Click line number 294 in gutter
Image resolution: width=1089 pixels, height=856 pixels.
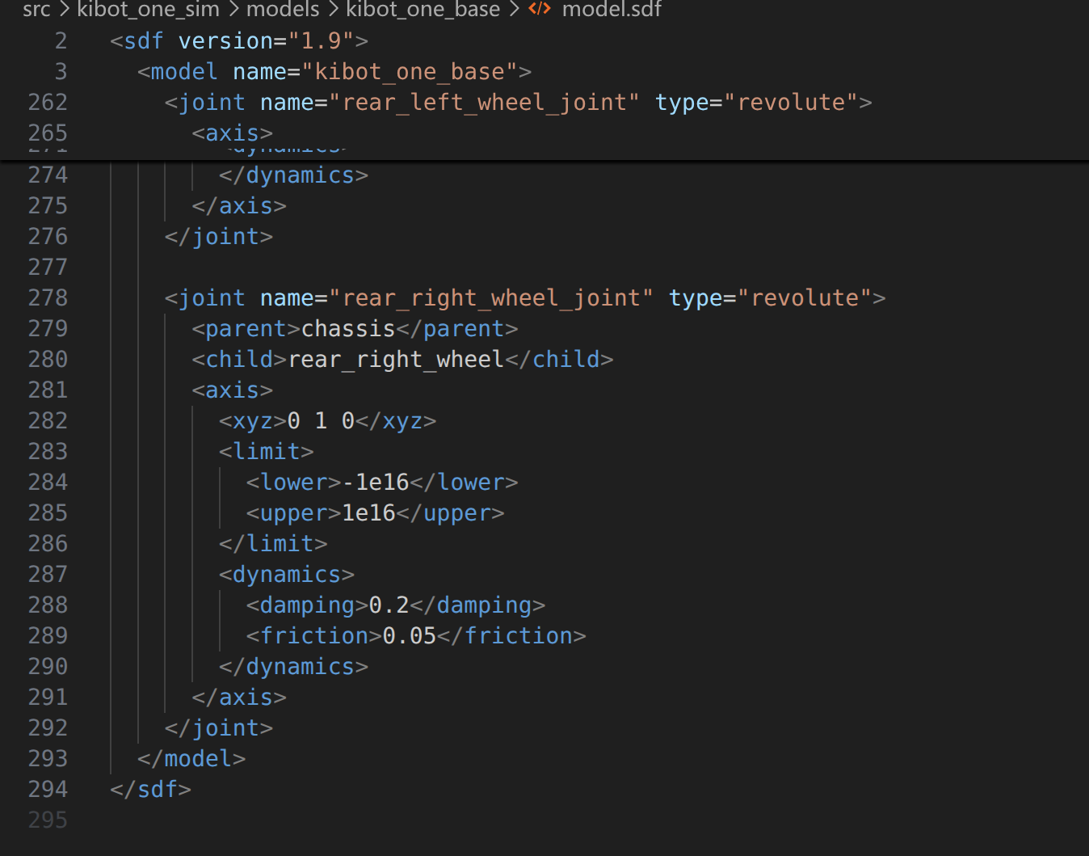point(48,790)
